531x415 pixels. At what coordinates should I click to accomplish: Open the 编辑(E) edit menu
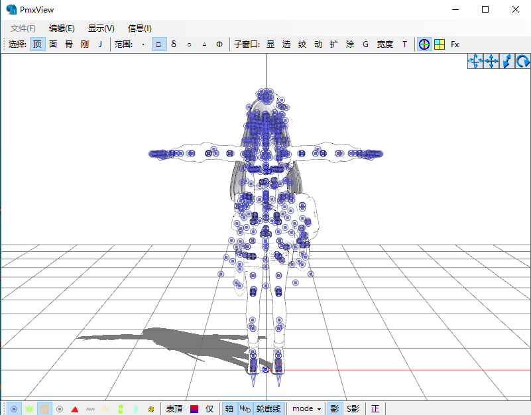pos(62,29)
